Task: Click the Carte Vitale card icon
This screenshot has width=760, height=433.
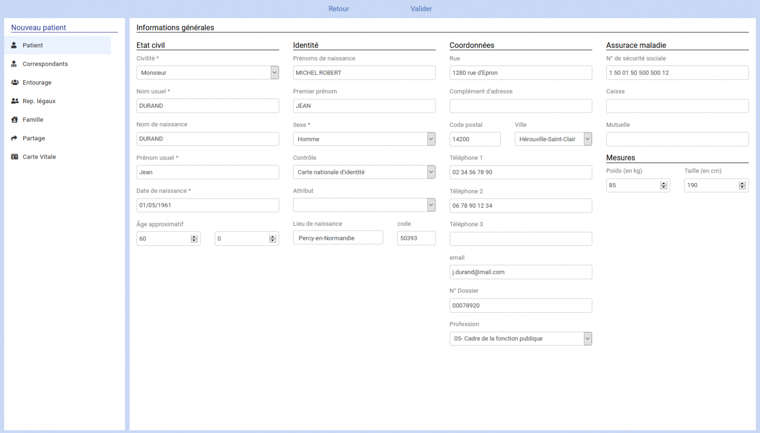Action: [15, 156]
